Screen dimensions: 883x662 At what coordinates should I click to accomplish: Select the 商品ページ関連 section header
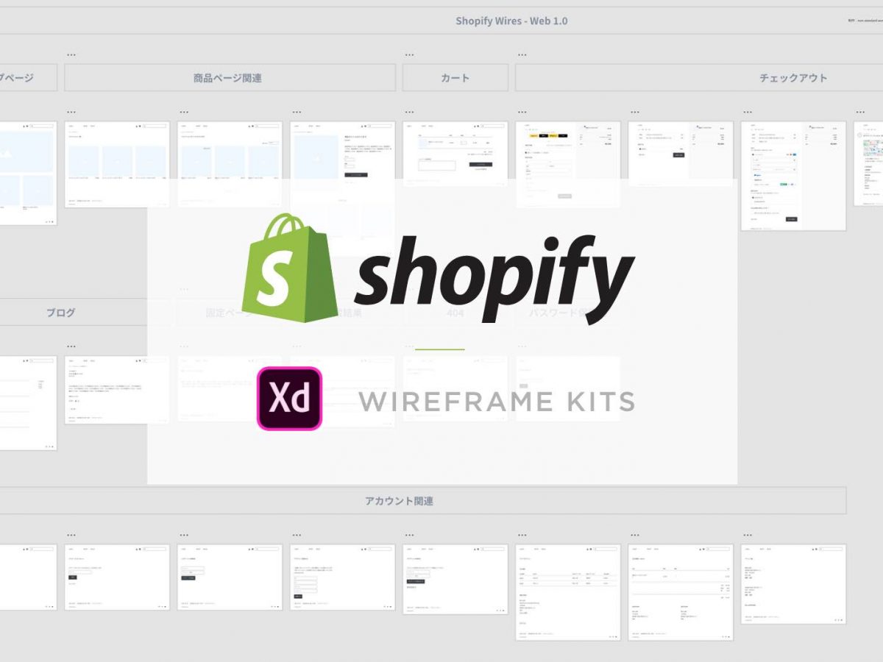click(230, 78)
